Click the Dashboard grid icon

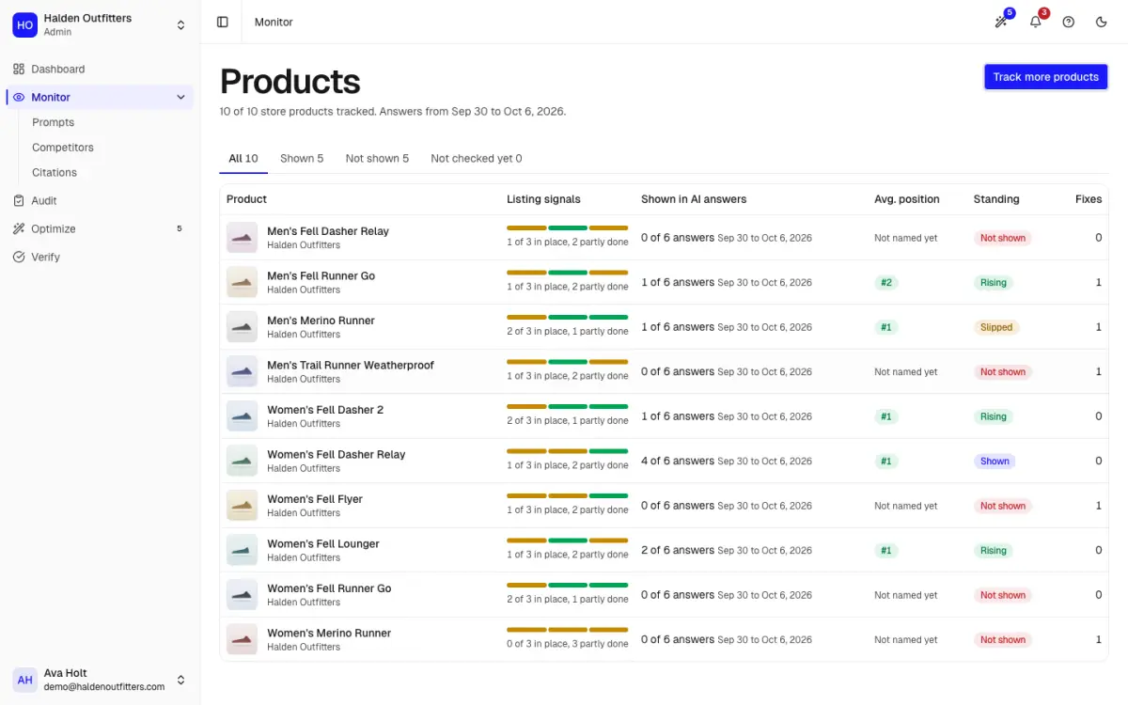(19, 69)
